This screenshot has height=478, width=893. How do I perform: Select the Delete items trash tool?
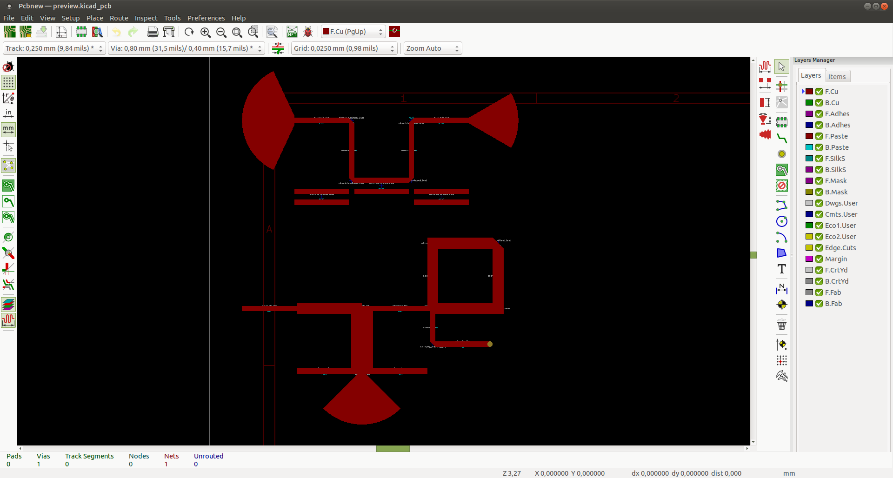pyautogui.click(x=782, y=325)
